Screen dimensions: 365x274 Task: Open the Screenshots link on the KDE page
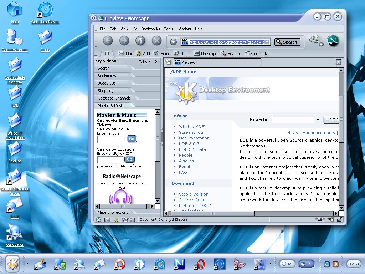pyautogui.click(x=191, y=132)
